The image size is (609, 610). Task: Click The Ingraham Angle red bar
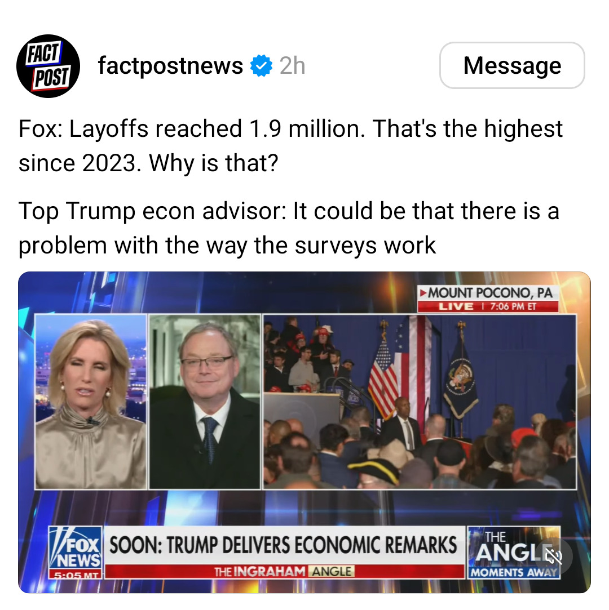pyautogui.click(x=285, y=571)
